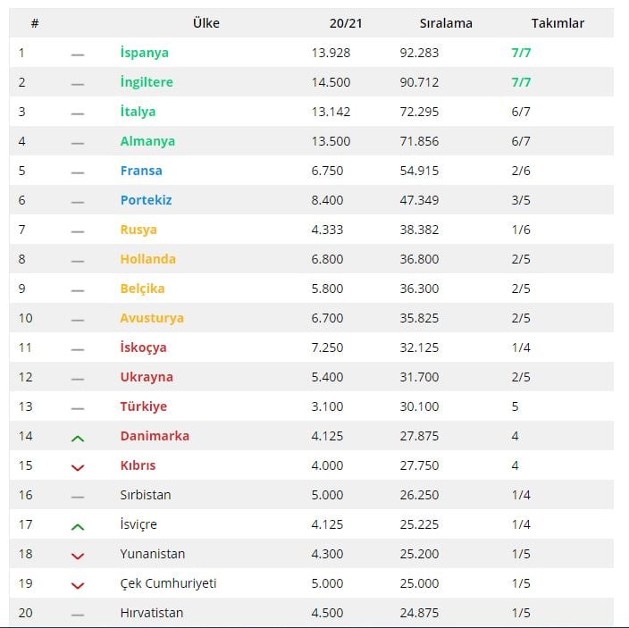
Task: Open the Türkiye country link
Action: pyautogui.click(x=144, y=406)
